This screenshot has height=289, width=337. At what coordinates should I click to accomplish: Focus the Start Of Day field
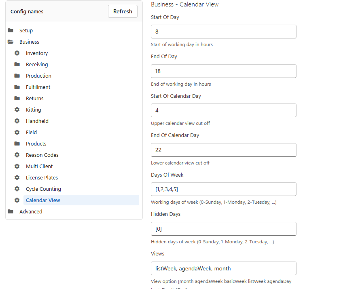(223, 32)
